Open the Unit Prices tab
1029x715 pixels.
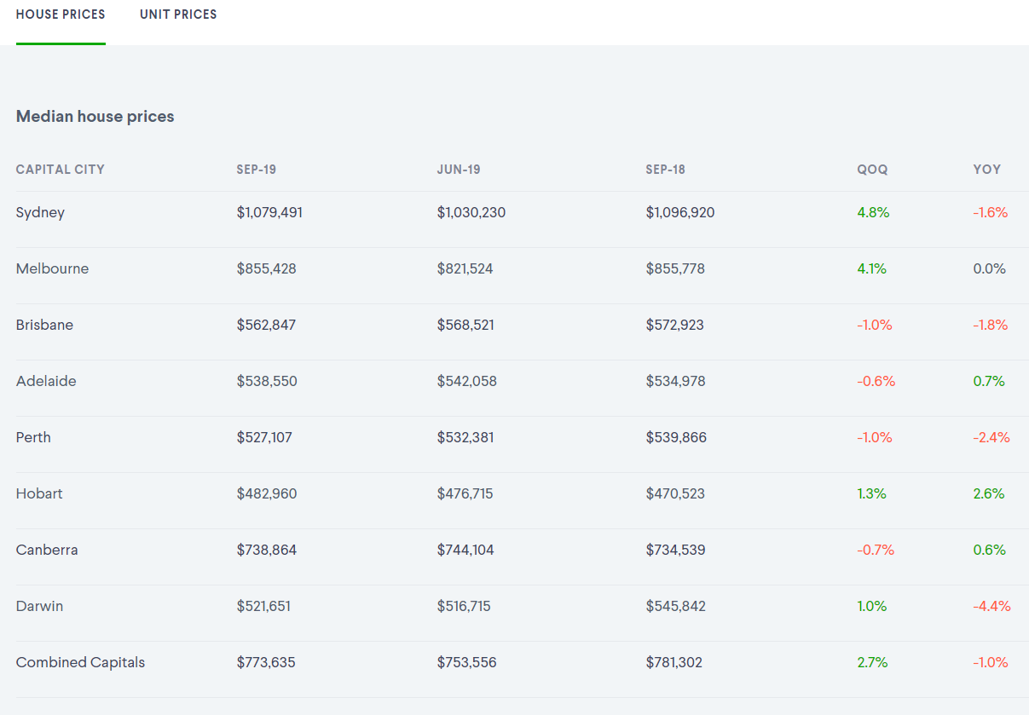click(178, 14)
